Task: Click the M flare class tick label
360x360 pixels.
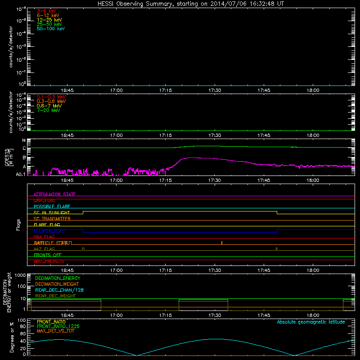Action: pyautogui.click(x=24, y=140)
